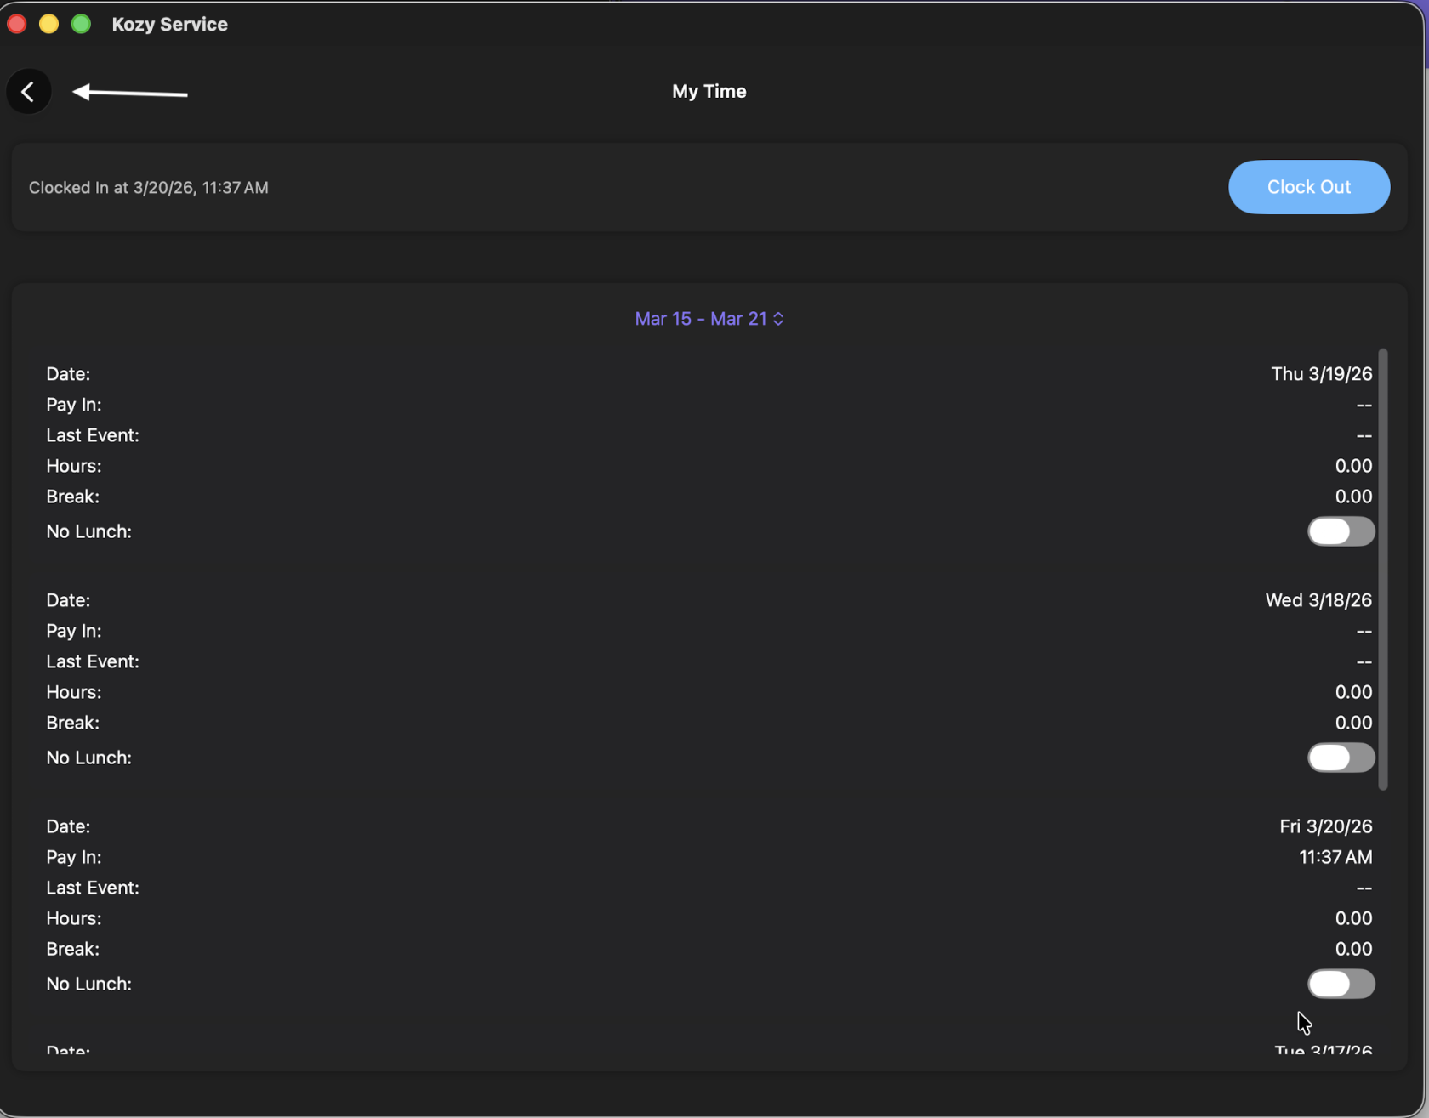Click the partially visible Tue 3/17/26 date
Screen dimensions: 1429x1118
[1323, 1050]
